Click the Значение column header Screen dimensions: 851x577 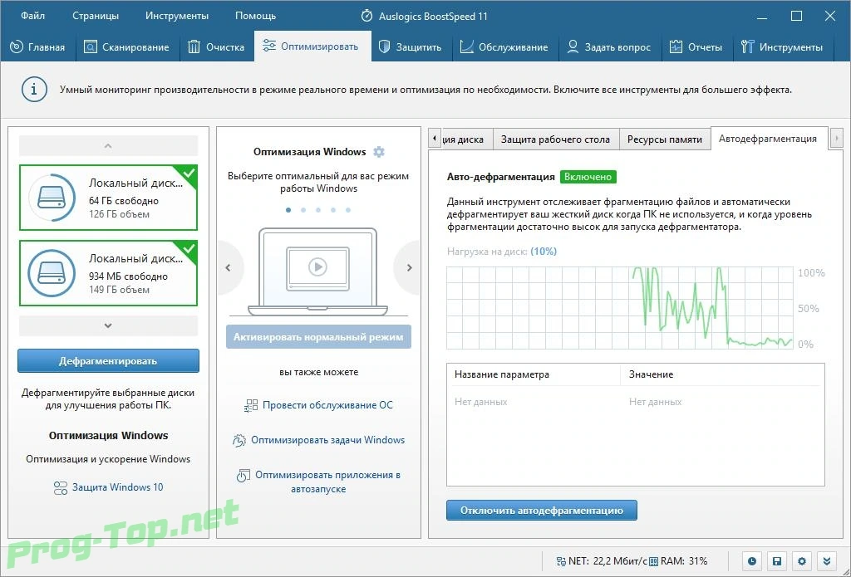(722, 374)
